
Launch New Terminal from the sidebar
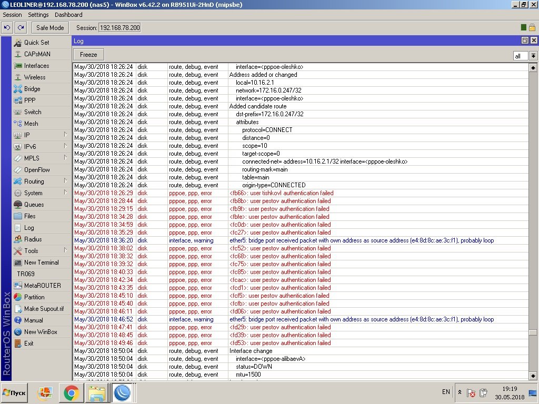click(x=41, y=262)
